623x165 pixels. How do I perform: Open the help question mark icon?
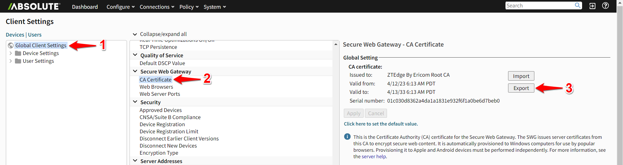click(605, 6)
